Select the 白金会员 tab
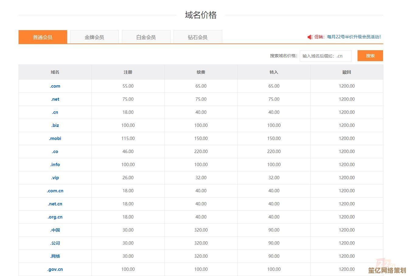 (146, 37)
